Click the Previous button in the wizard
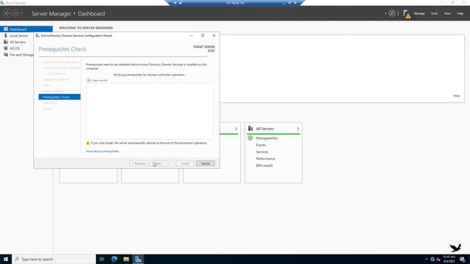470x264 pixels. 139,164
